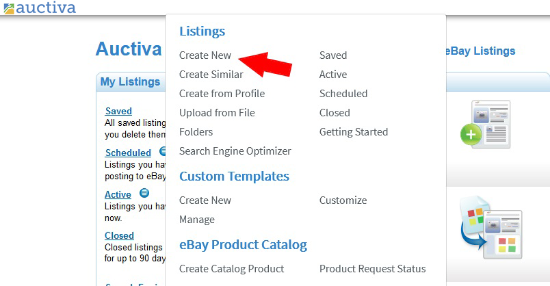
Task: Click the Auctiva logo icon
Action: pos(9,8)
